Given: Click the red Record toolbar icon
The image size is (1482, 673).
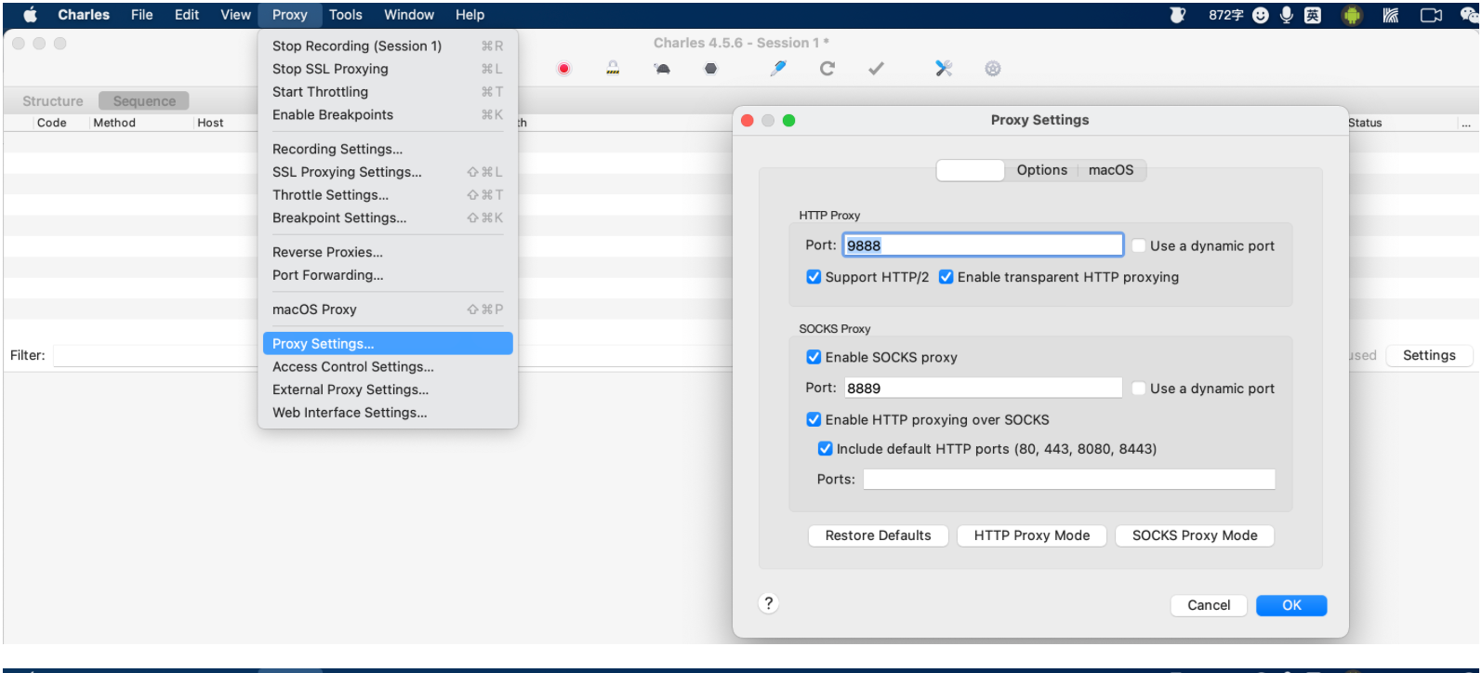Looking at the screenshot, I should [563, 69].
